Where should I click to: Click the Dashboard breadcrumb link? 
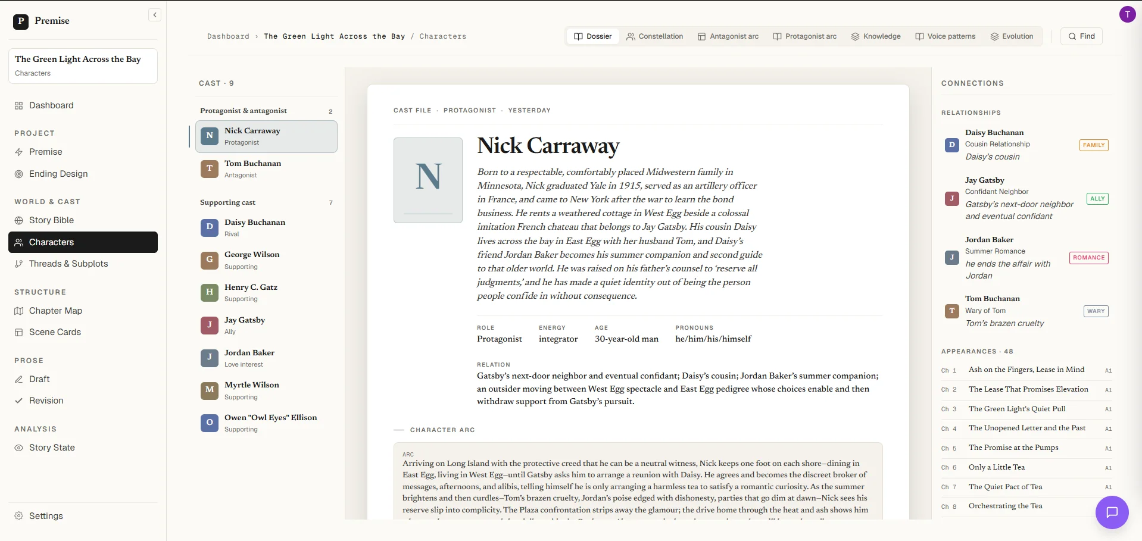click(228, 36)
